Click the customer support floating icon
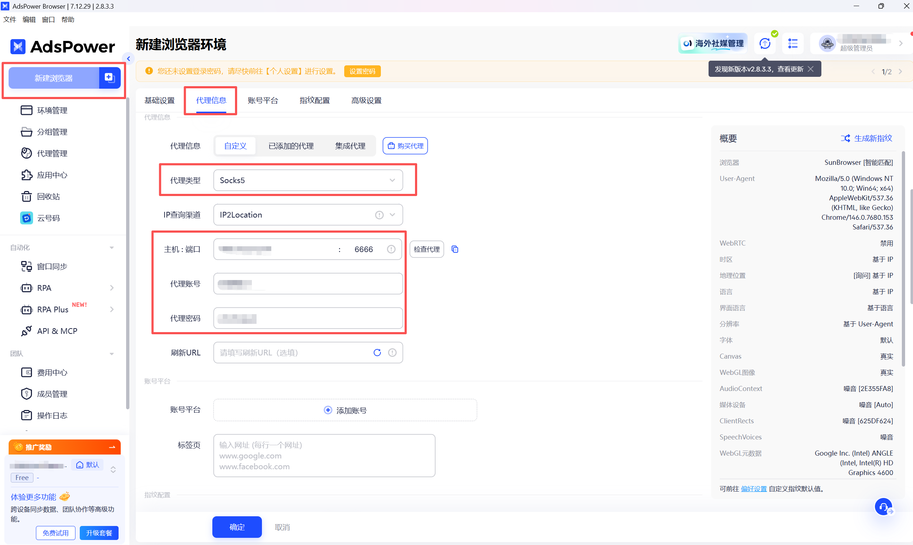This screenshot has height=545, width=913. point(883,507)
